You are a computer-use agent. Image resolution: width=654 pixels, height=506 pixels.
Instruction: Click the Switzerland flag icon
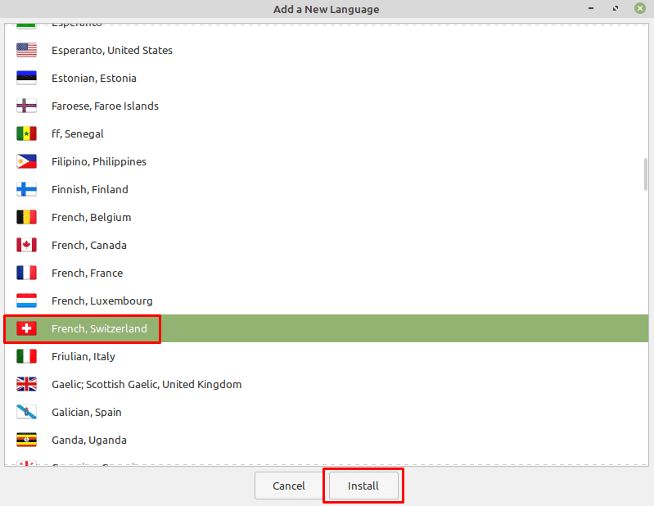(26, 328)
